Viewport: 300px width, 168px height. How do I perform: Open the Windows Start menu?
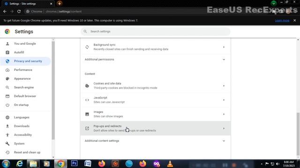pos(6,164)
